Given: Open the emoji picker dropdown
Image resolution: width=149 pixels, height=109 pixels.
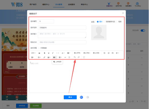Looking at the screenshot, I should click(39, 57).
